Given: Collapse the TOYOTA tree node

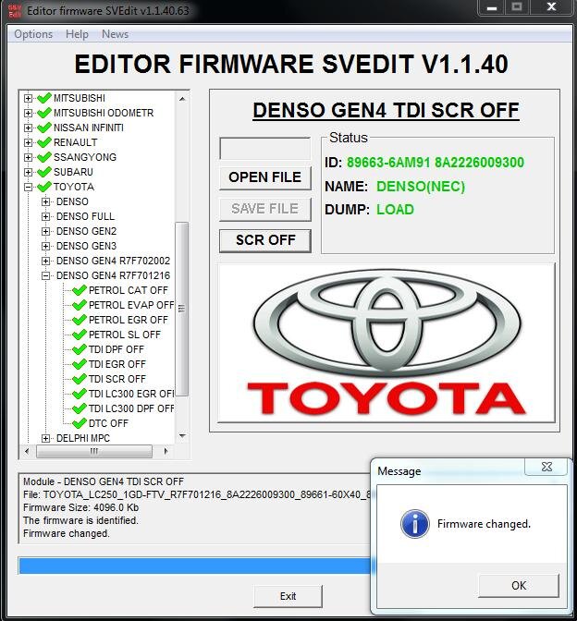Looking at the screenshot, I should [28, 187].
